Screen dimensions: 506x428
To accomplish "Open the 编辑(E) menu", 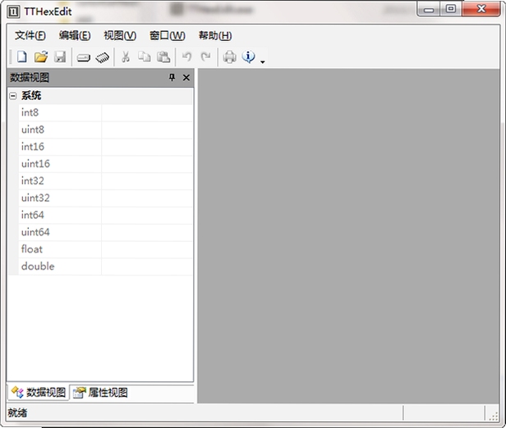I will coord(75,35).
